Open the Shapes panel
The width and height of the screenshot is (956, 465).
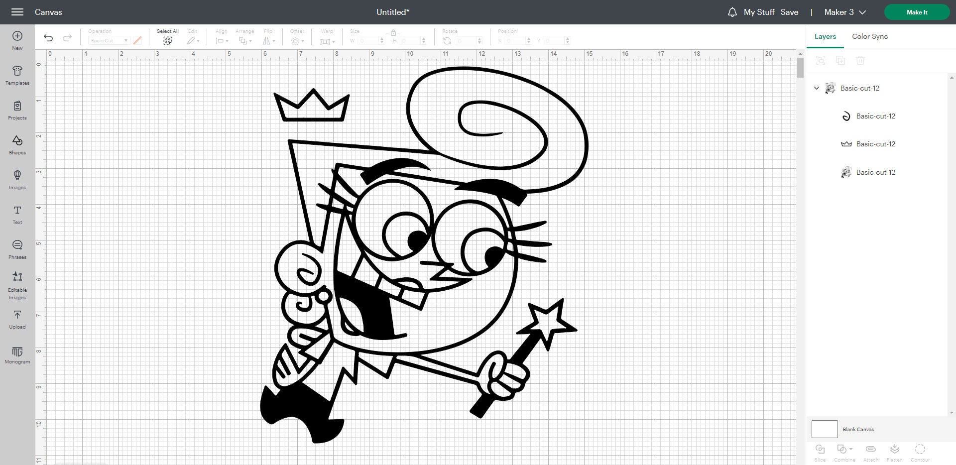pyautogui.click(x=17, y=145)
